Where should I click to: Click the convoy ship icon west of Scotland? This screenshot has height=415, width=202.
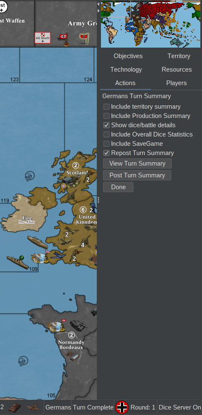point(29,176)
